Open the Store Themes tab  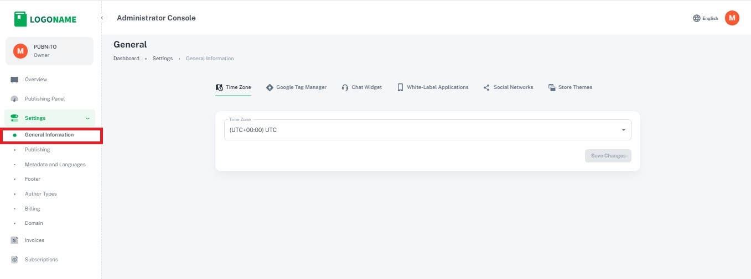(x=570, y=87)
